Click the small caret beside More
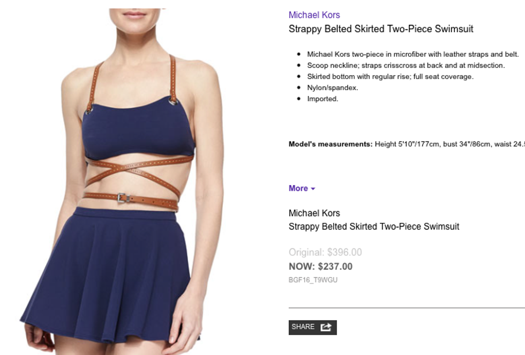The width and height of the screenshot is (525, 355). point(313,189)
